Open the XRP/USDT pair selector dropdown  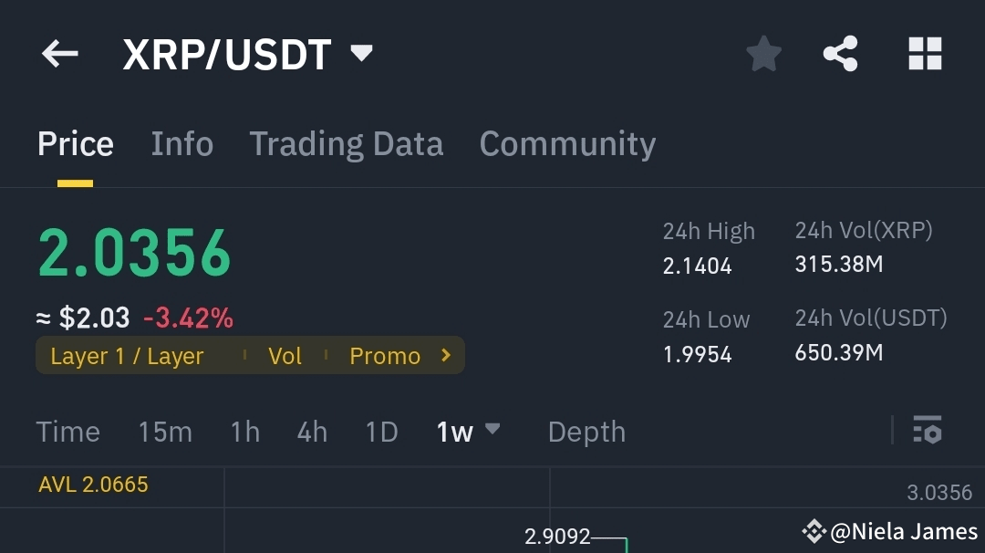pyautogui.click(x=360, y=53)
